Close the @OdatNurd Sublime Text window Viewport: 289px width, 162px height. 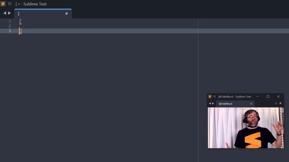tap(278, 96)
